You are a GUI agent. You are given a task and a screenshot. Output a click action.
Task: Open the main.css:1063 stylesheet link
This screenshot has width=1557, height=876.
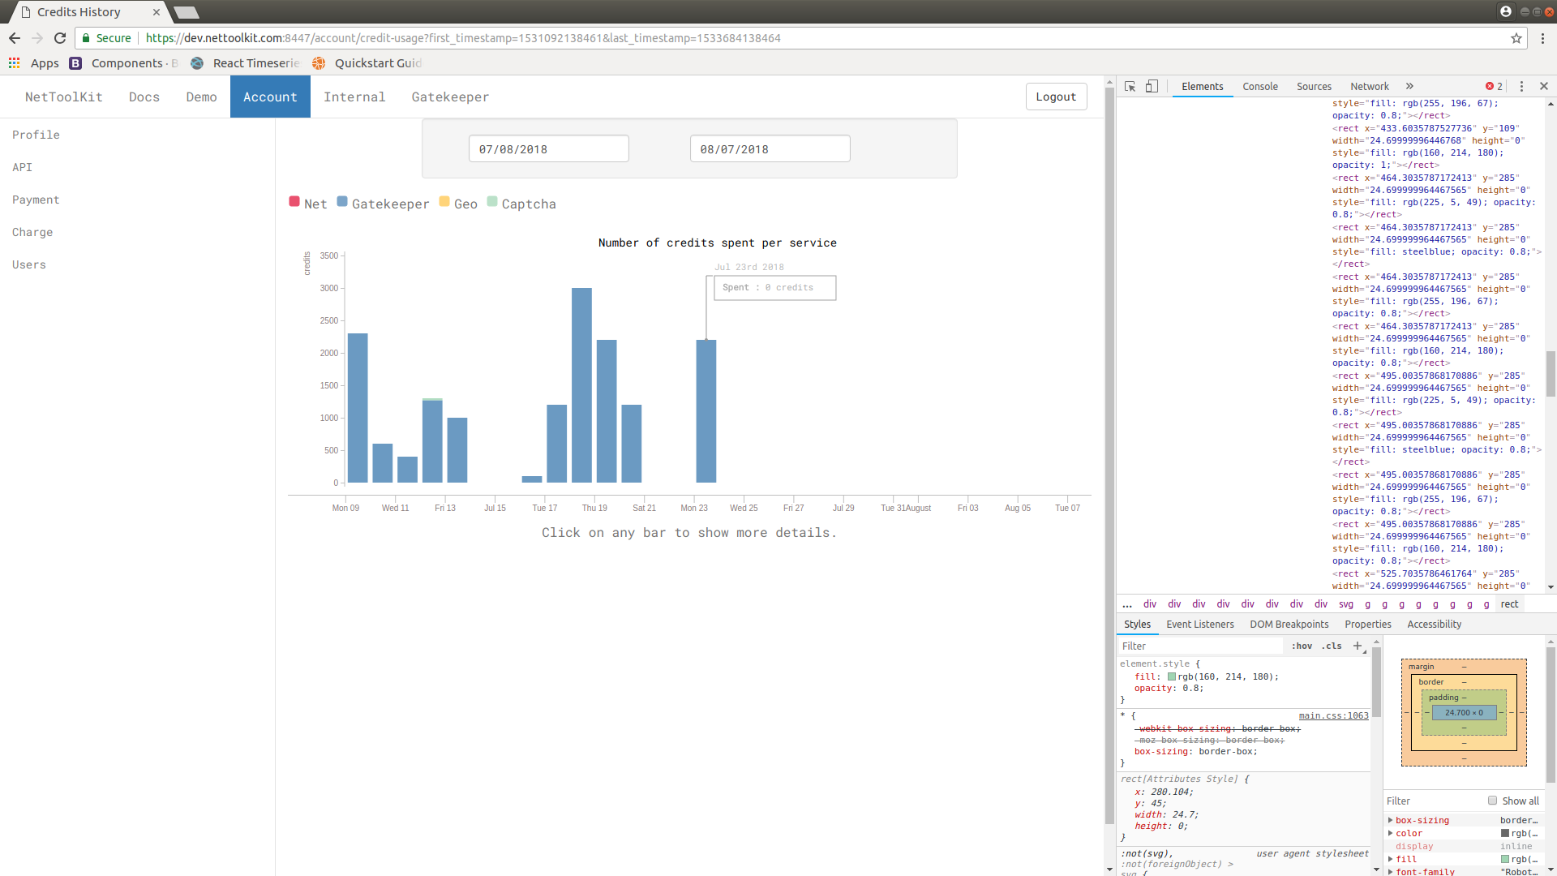(x=1332, y=715)
